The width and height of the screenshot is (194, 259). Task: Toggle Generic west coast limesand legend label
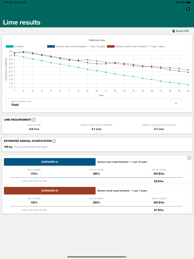point(80,47)
